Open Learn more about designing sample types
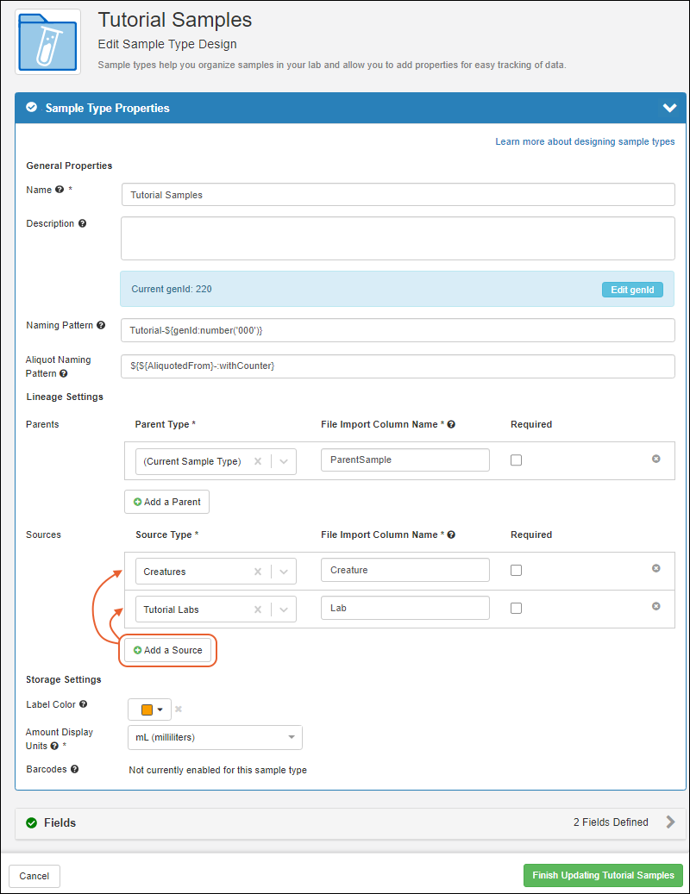 tap(585, 141)
